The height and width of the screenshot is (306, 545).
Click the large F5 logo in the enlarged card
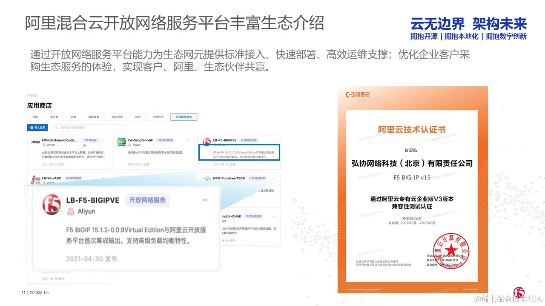point(52,205)
